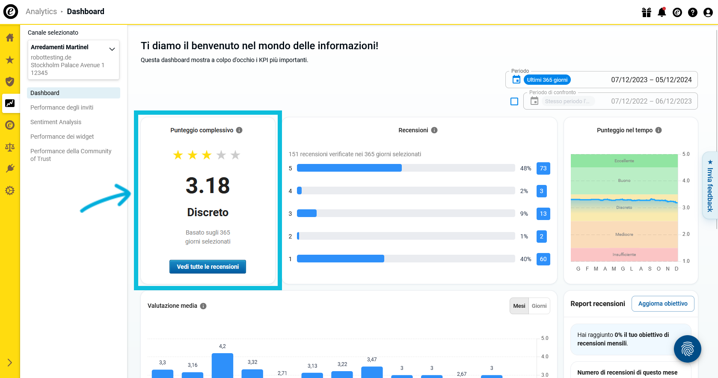Go to Home in the yellow sidebar
The height and width of the screenshot is (378, 718).
coord(10,38)
